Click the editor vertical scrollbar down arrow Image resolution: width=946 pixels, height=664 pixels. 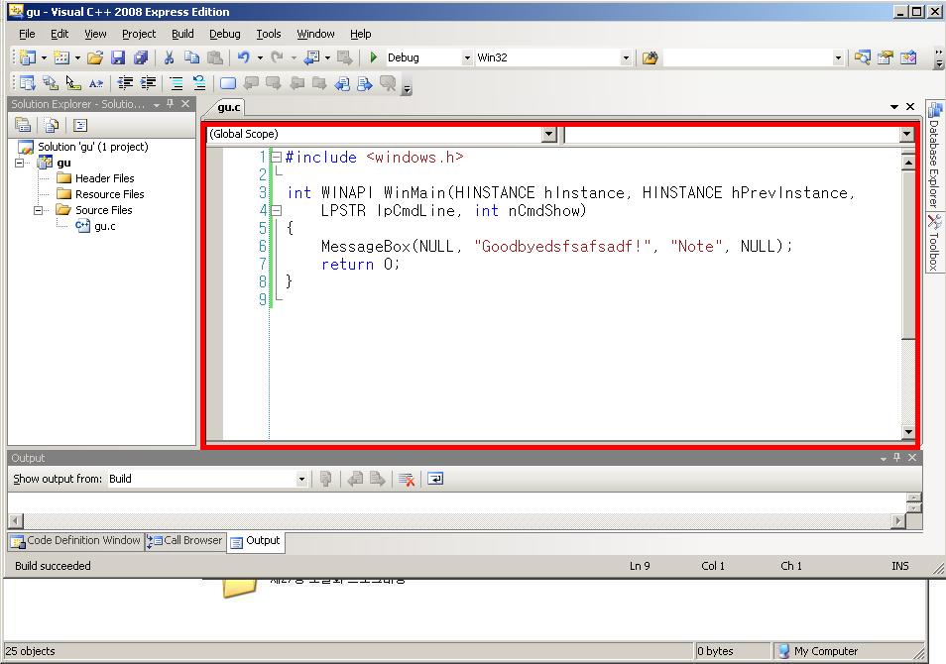pyautogui.click(x=908, y=432)
